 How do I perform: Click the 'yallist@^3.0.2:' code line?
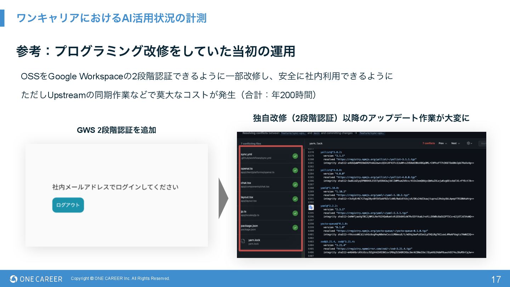pyautogui.click(x=331, y=152)
